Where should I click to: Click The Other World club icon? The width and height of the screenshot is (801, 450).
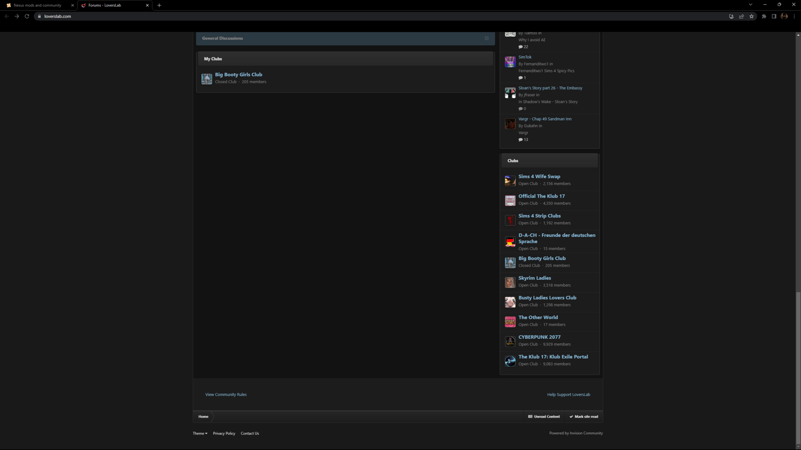coord(510,322)
